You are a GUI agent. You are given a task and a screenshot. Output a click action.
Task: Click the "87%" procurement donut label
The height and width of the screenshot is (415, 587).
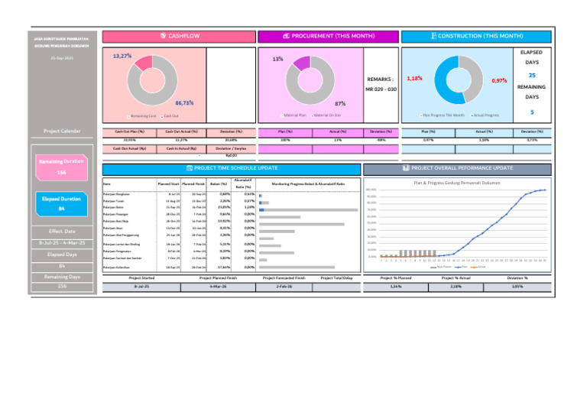click(x=340, y=104)
